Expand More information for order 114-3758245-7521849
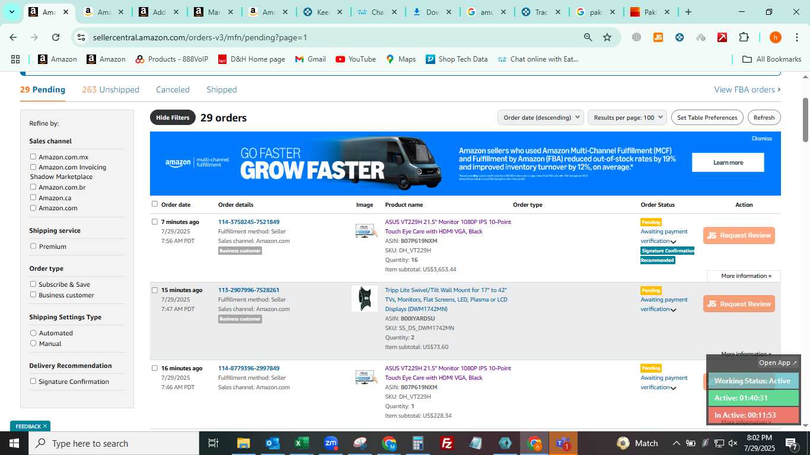The image size is (810, 455). (746, 276)
